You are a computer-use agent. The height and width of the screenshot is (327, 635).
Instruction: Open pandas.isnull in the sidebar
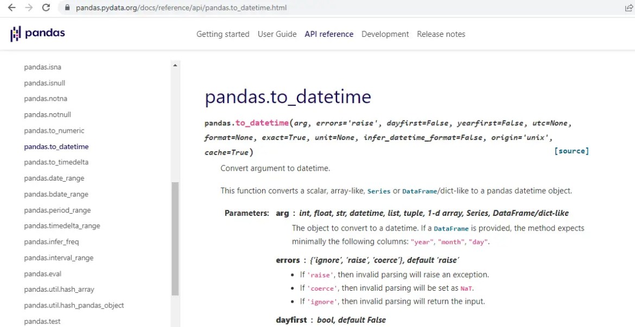click(x=45, y=83)
